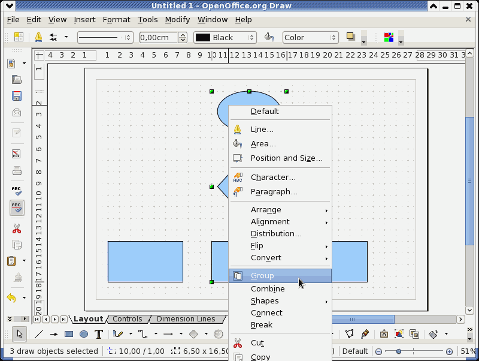Click the Export as PDF icon
The width and height of the screenshot is (479, 361).
pos(17,154)
